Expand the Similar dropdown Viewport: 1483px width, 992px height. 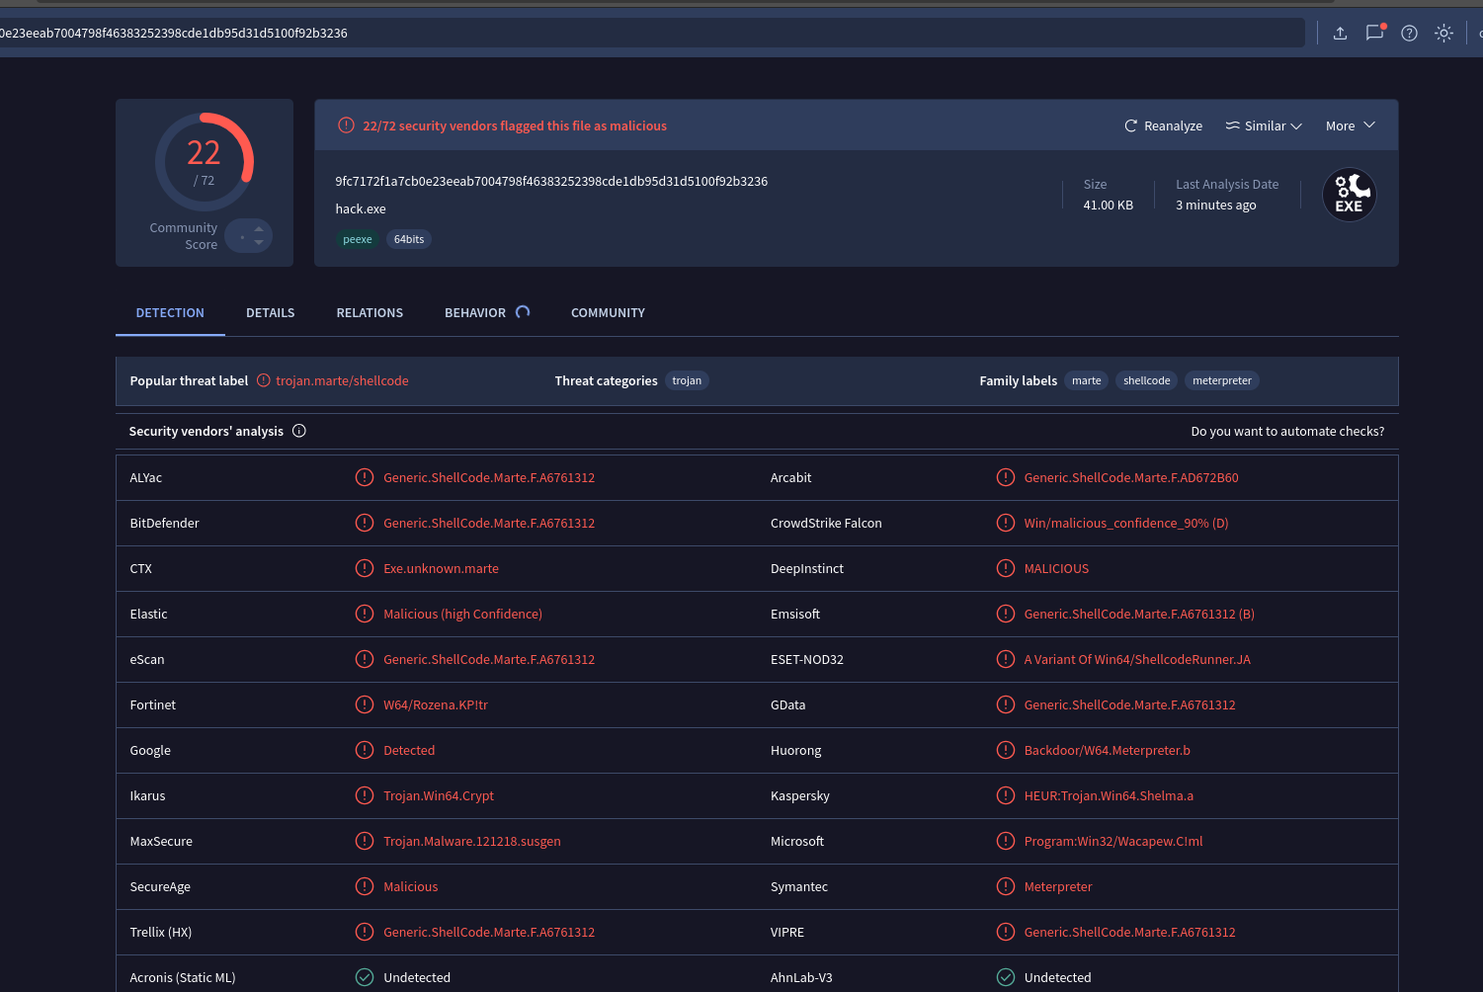coord(1264,125)
